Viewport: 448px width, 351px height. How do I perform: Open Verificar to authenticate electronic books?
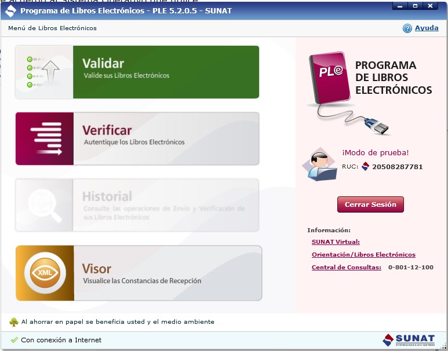coord(166,138)
